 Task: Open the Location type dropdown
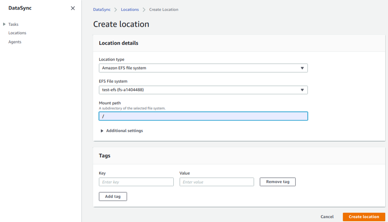[x=203, y=68]
